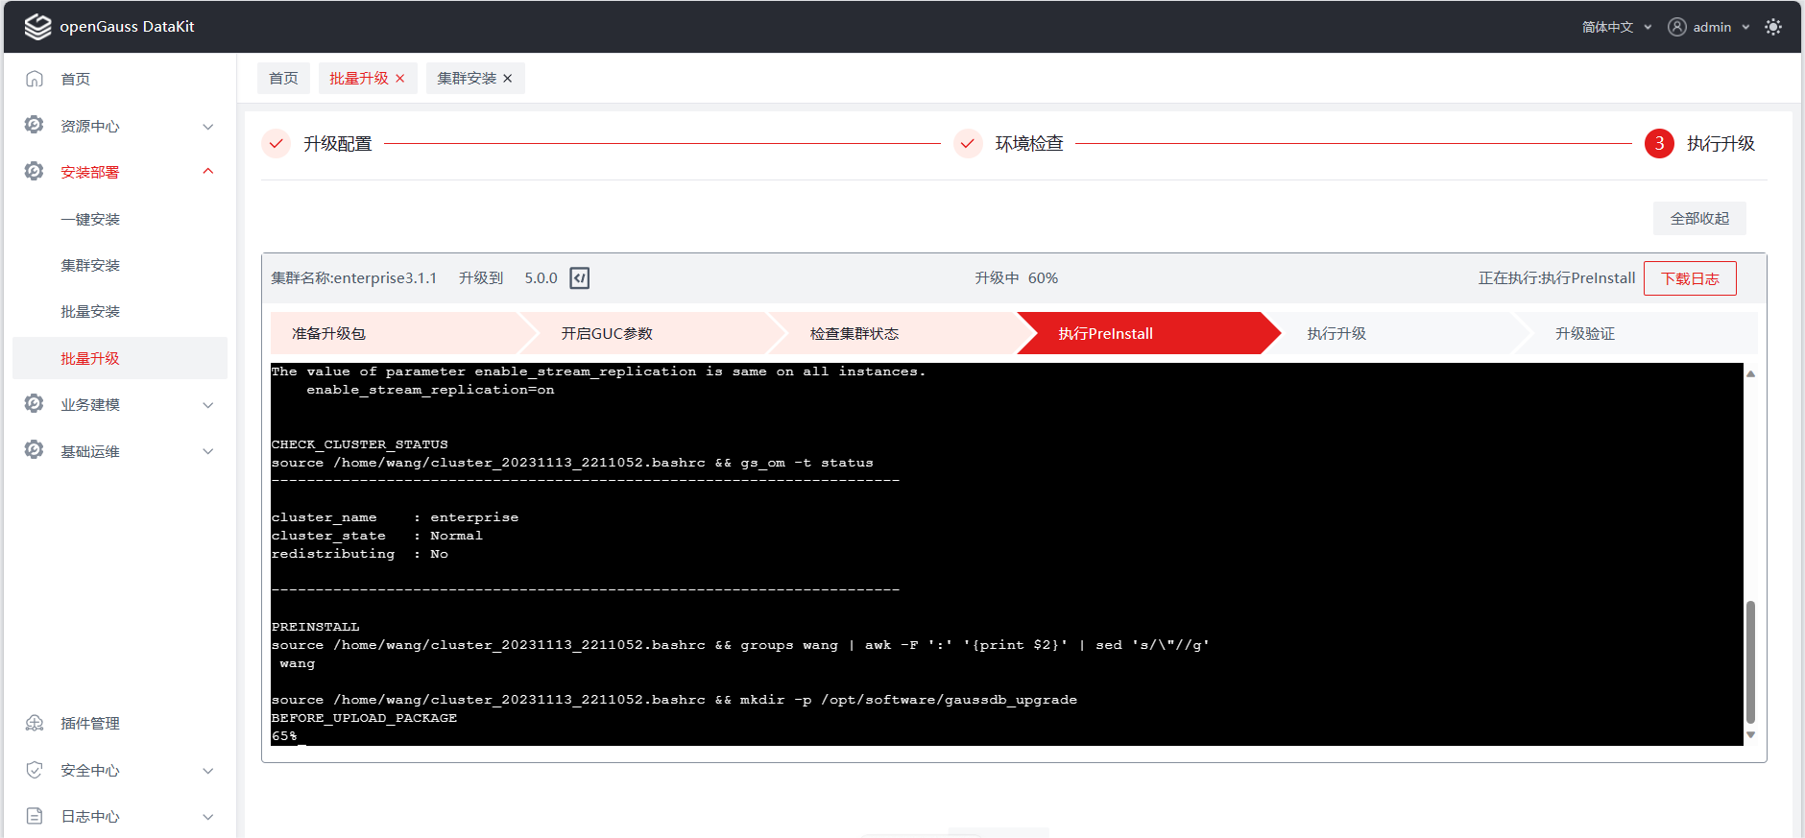Click the 安全中心 shield icon
This screenshot has height=838, width=1805.
[x=35, y=770]
